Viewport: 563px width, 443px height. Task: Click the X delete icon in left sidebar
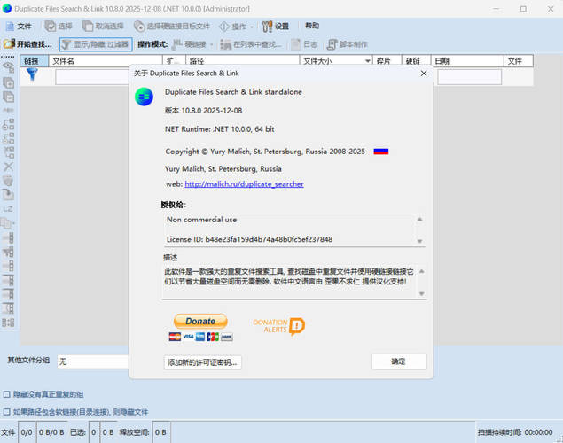point(9,166)
